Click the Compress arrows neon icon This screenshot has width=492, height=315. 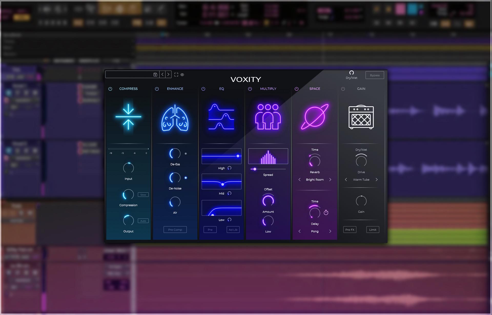point(128,117)
